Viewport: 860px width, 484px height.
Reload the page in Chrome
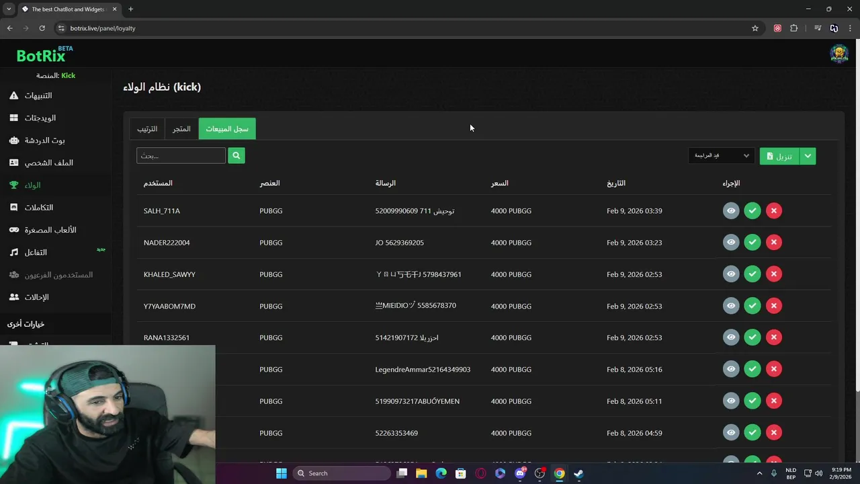[42, 28]
